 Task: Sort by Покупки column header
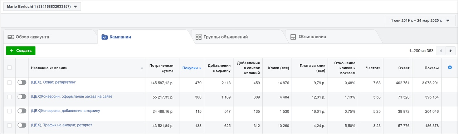pyautogui.click(x=192, y=68)
